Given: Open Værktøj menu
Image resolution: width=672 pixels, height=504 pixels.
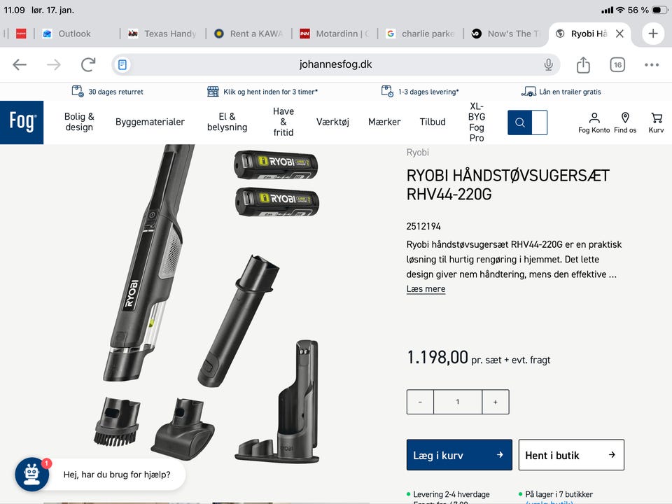Looking at the screenshot, I should coord(332,122).
